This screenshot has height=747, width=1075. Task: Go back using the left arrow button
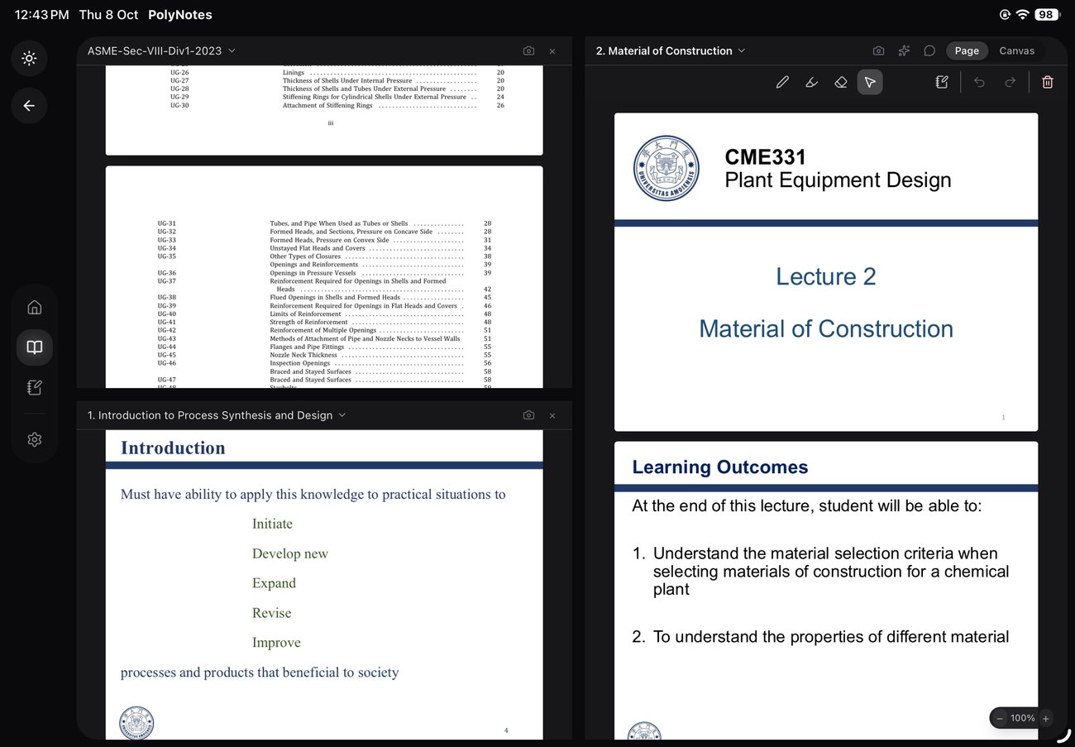coord(29,106)
